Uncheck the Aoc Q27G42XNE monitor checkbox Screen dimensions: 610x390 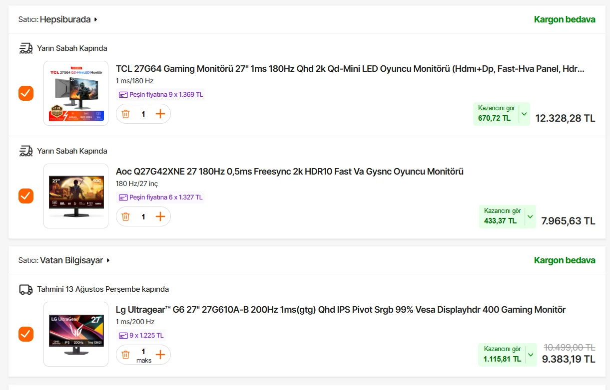pos(26,196)
